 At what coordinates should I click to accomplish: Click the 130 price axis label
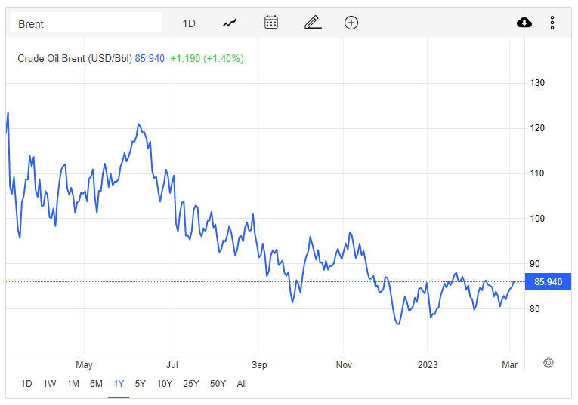pyautogui.click(x=537, y=83)
